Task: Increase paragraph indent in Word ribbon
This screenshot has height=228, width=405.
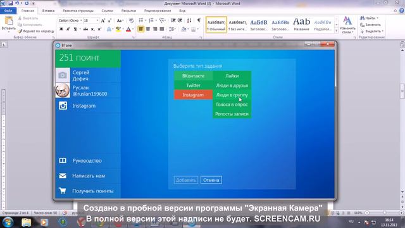Action: (x=180, y=20)
